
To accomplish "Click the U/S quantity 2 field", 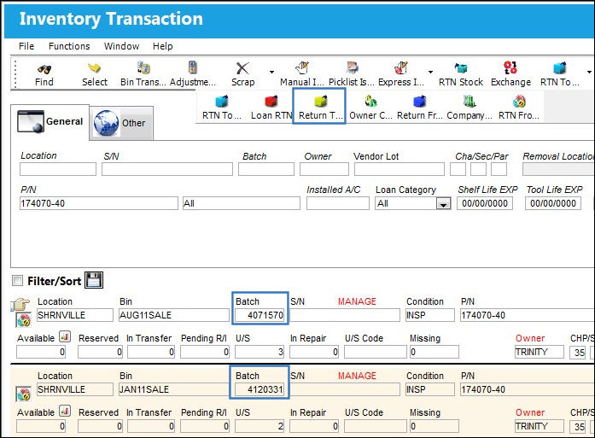I will coord(260,426).
